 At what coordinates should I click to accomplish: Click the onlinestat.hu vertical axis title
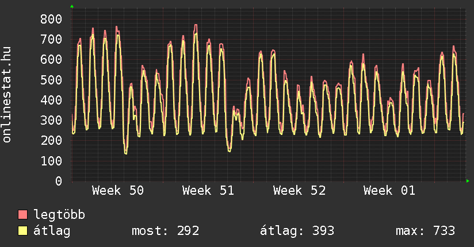click(x=7, y=95)
